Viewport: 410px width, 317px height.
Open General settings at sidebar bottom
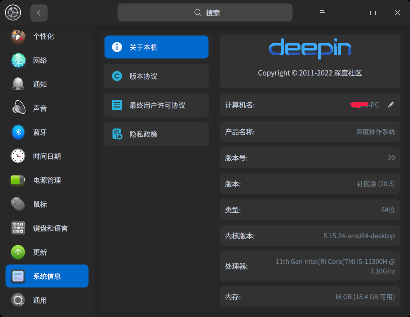[40, 300]
